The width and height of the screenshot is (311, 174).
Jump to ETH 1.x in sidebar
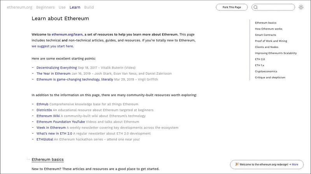click(259, 65)
